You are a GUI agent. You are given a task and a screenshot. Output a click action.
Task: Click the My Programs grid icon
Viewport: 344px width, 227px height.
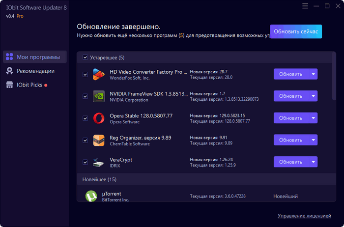pos(9,57)
